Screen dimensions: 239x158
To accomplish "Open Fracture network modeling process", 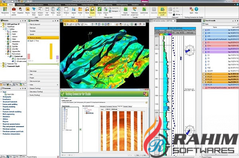I will pos(12,112).
